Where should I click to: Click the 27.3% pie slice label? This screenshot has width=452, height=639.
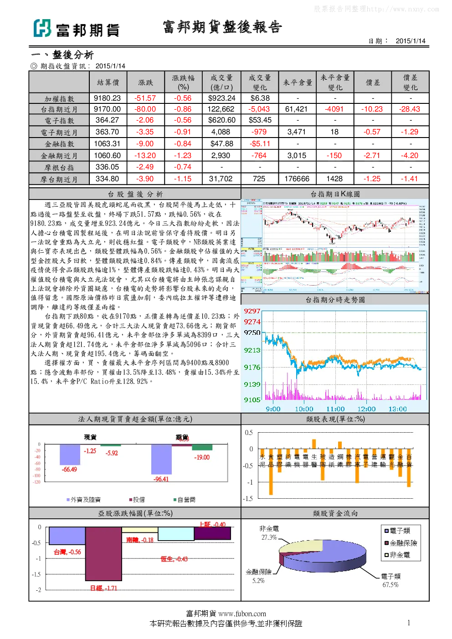(x=269, y=537)
